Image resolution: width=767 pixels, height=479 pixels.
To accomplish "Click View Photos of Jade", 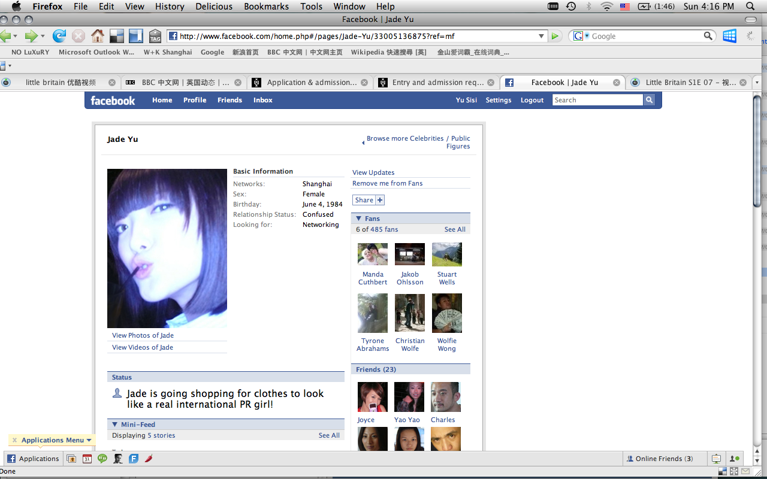I will click(x=143, y=335).
